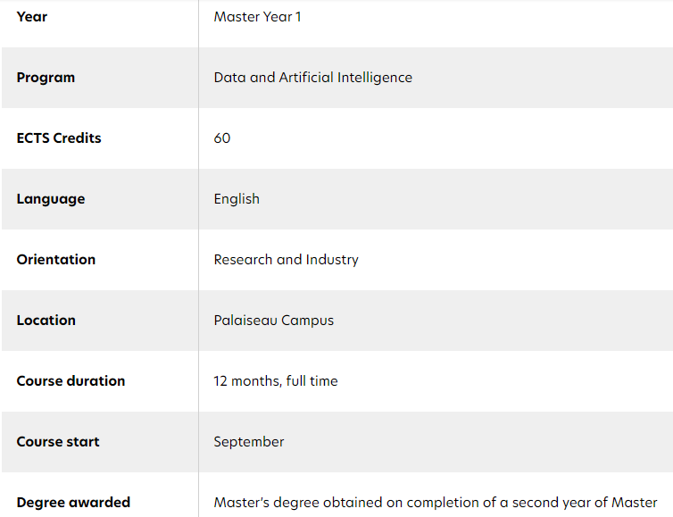Click the Course start label
This screenshot has width=673, height=517.
point(58,441)
